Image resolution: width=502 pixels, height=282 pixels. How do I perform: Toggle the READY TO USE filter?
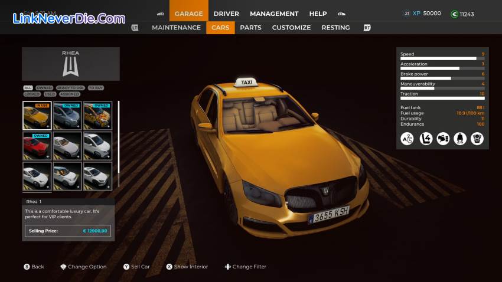pyautogui.click(x=70, y=88)
